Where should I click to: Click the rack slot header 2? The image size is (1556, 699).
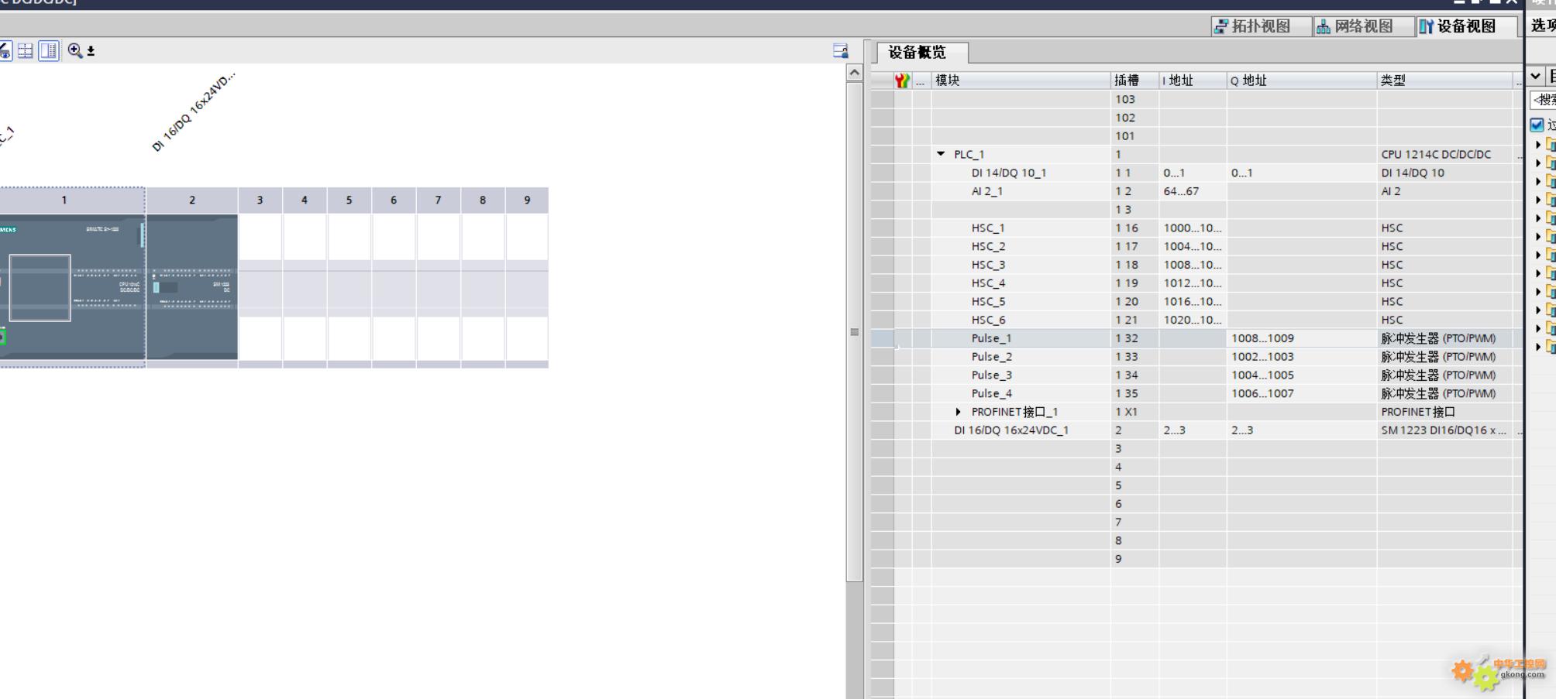click(192, 200)
